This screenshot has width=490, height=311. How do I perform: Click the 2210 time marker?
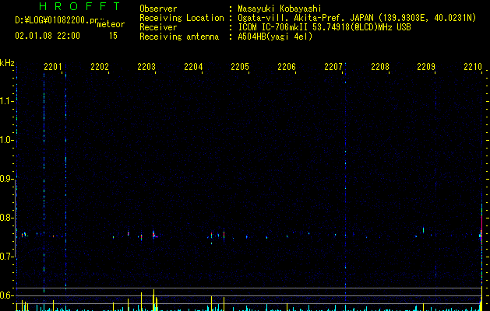coord(473,66)
